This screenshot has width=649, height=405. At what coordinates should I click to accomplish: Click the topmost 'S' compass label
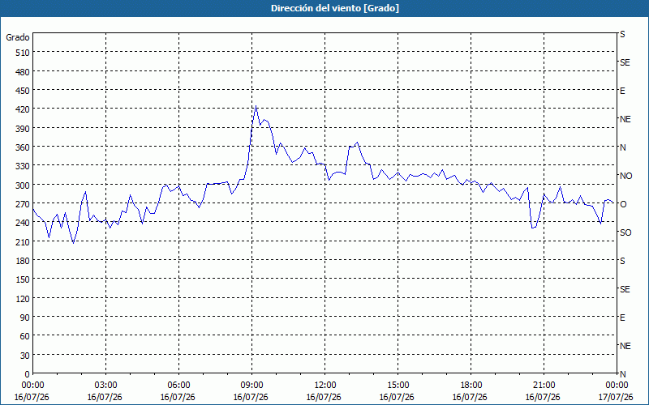click(x=622, y=34)
